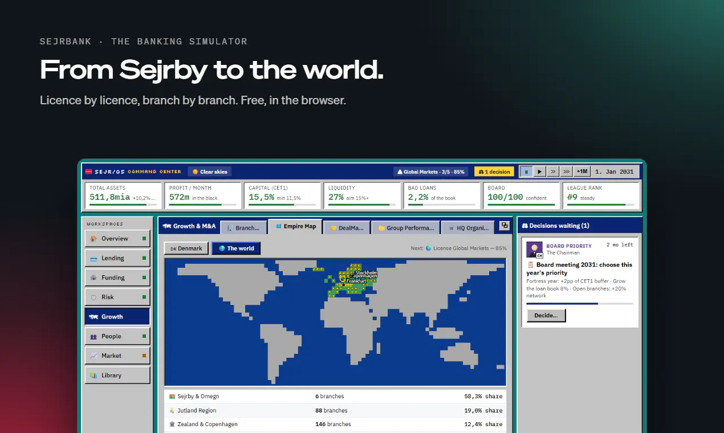Image resolution: width=724 pixels, height=433 pixels.
Task: Switch map view to Denmark
Action: pyautogui.click(x=186, y=248)
